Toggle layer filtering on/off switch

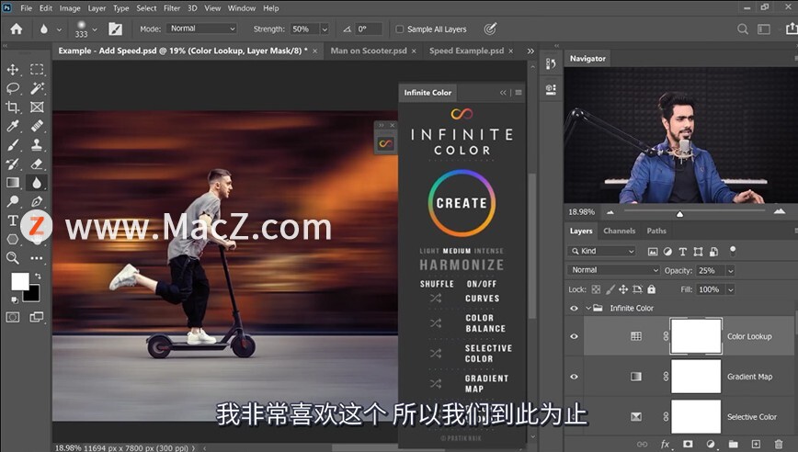tap(733, 250)
